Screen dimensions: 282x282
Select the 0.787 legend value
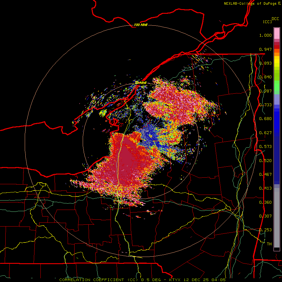pos(265,91)
